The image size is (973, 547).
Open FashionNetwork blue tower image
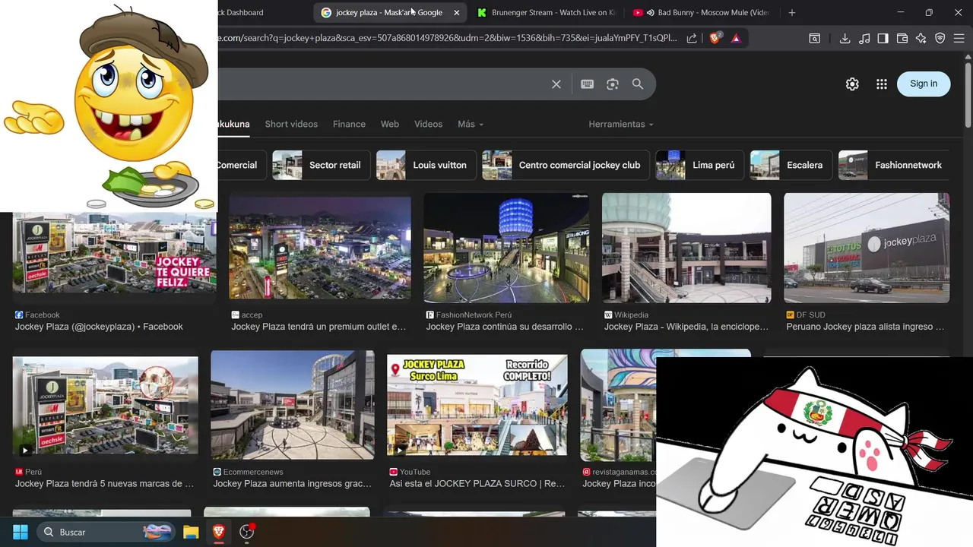click(506, 248)
